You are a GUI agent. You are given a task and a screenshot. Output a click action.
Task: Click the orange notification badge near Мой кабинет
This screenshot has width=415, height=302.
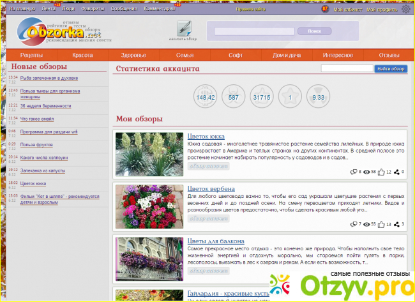point(325,9)
